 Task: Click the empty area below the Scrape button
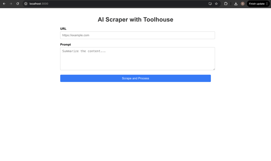[135, 119]
